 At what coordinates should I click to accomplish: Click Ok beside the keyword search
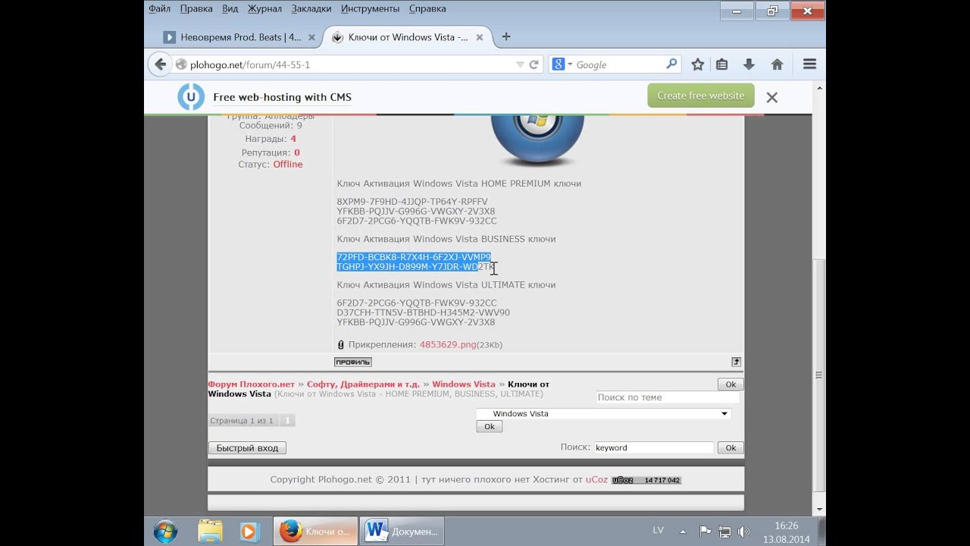coord(731,448)
